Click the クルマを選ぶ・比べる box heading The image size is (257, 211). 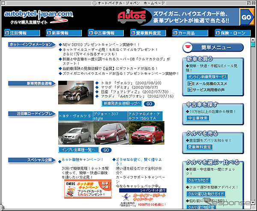pyautogui.click(x=212, y=162)
